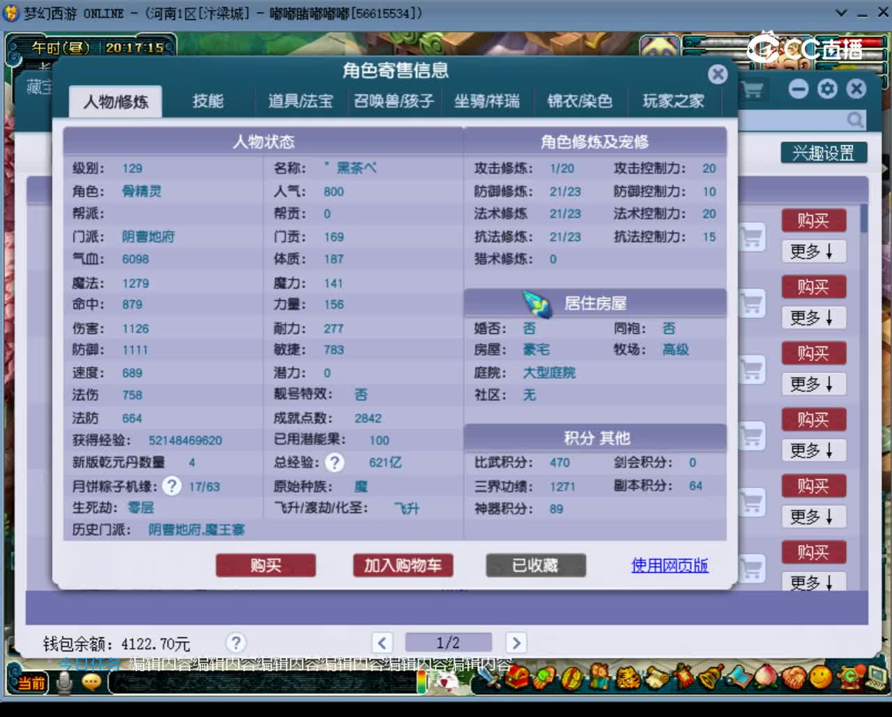Expand 更多 options for first listing
This screenshot has height=717, width=892.
(x=813, y=251)
